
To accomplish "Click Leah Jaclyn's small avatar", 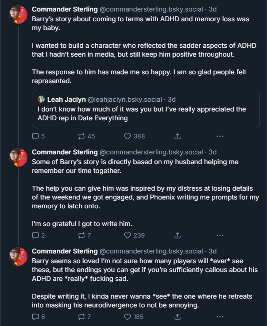I will click(x=41, y=99).
